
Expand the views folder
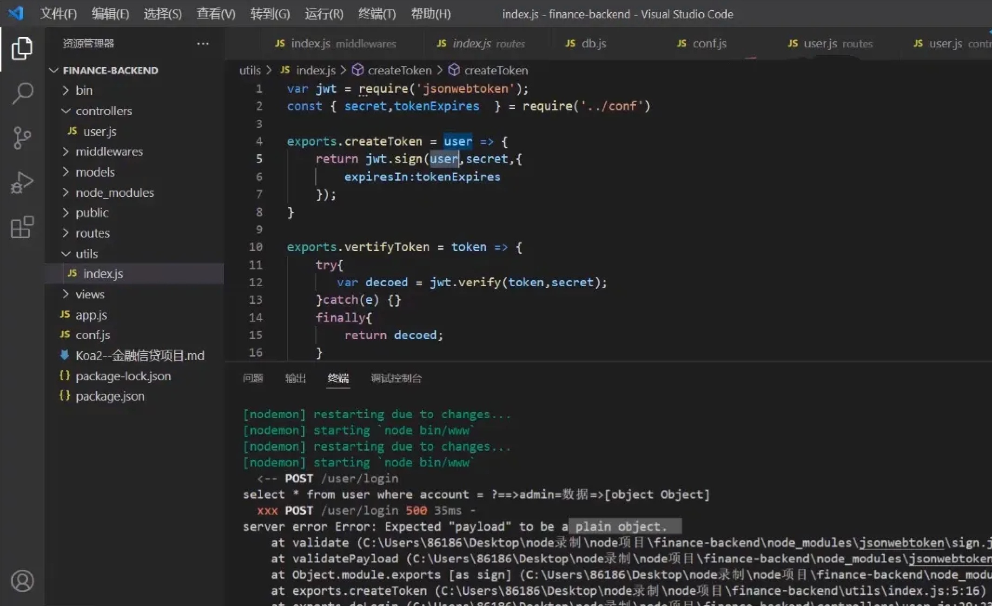[90, 294]
